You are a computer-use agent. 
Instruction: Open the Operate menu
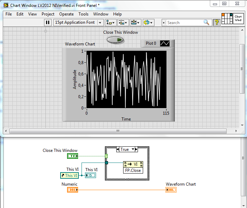[x=66, y=14]
